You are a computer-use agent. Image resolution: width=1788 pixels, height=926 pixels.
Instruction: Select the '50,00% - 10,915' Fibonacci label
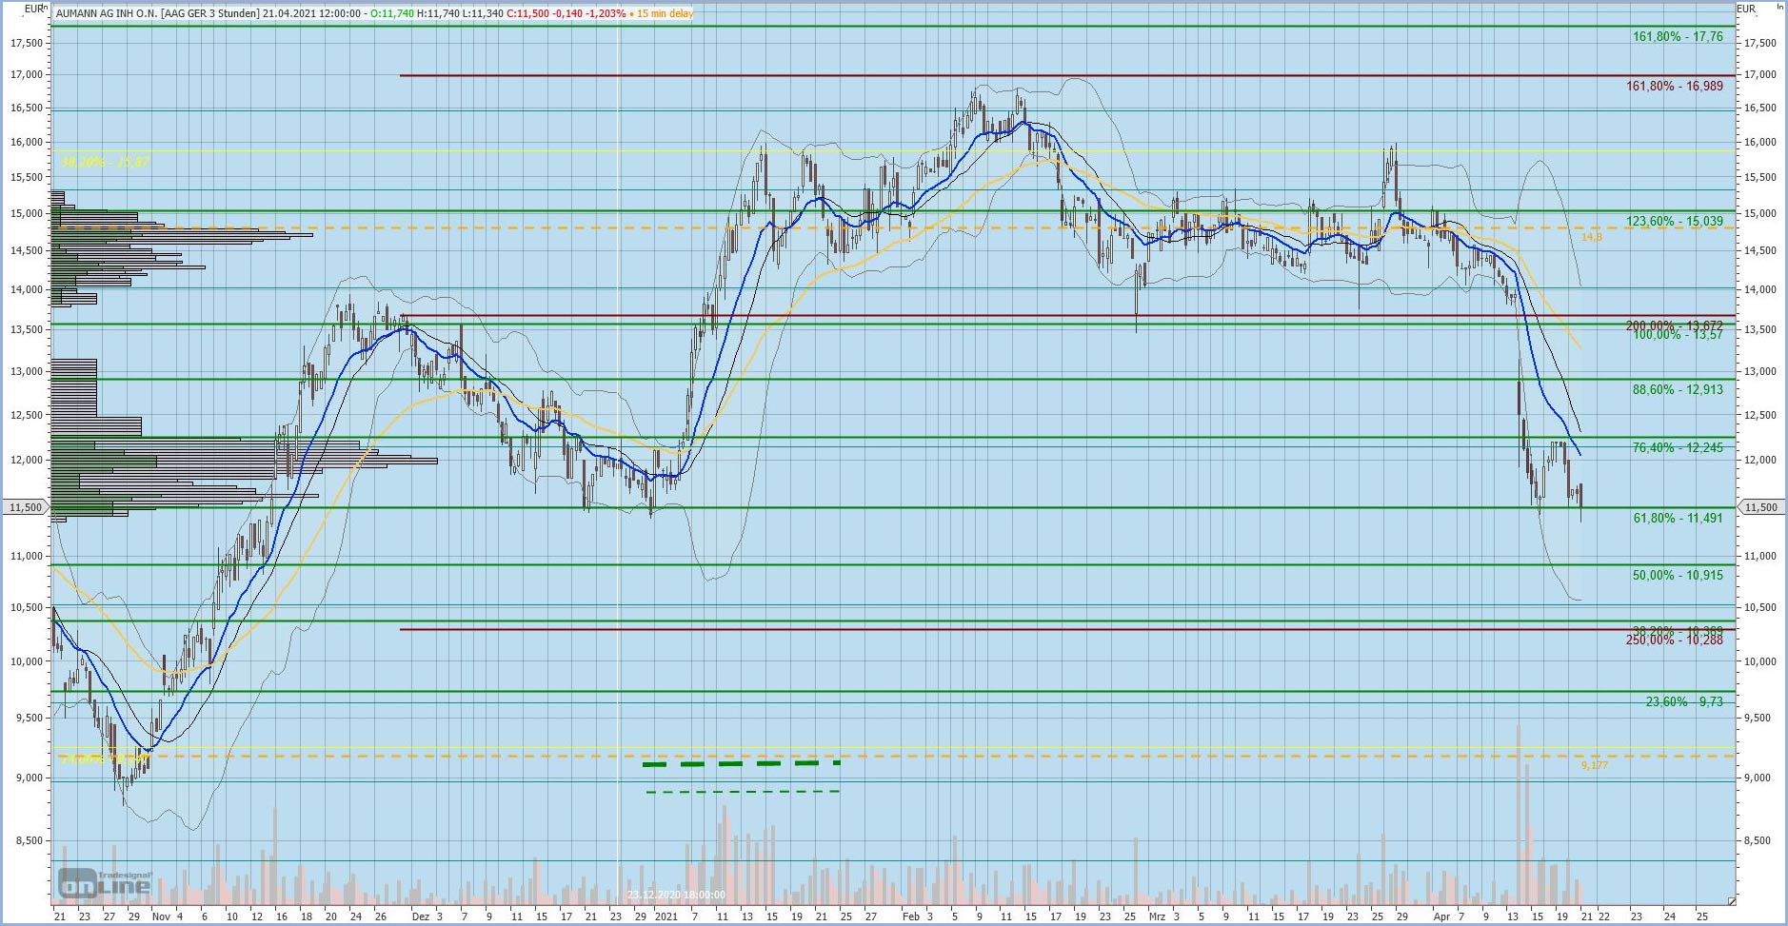coord(1678,576)
